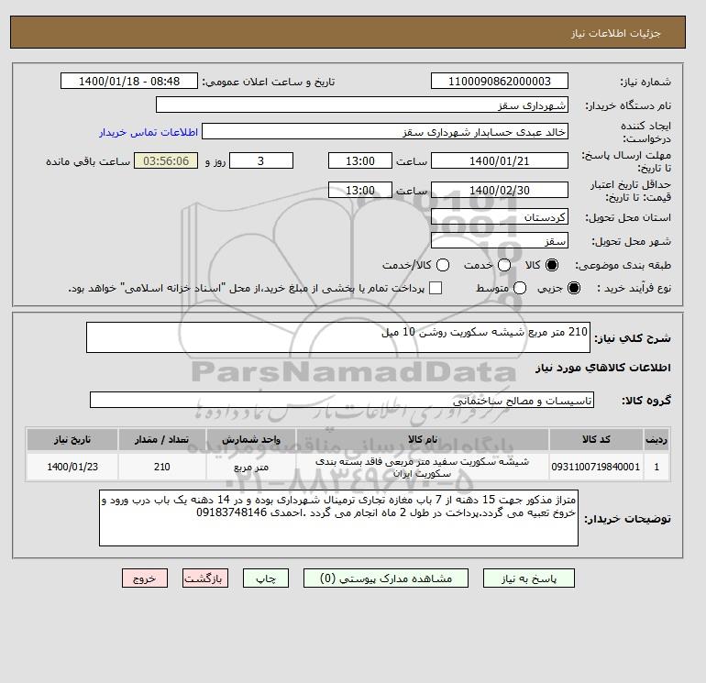Click the delivery province field کردستان

(500, 217)
